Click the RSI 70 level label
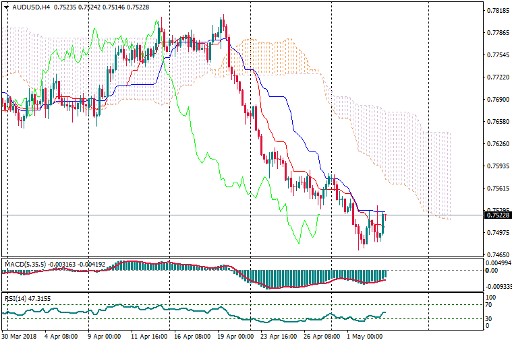The width and height of the screenshot is (512, 344). (x=490, y=305)
